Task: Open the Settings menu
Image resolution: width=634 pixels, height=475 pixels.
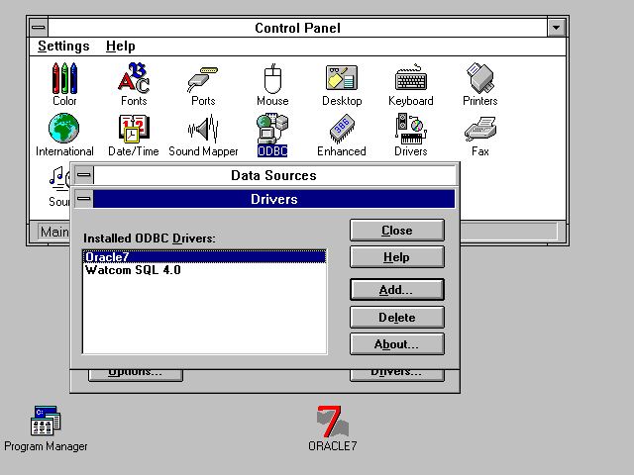Action: (x=63, y=47)
